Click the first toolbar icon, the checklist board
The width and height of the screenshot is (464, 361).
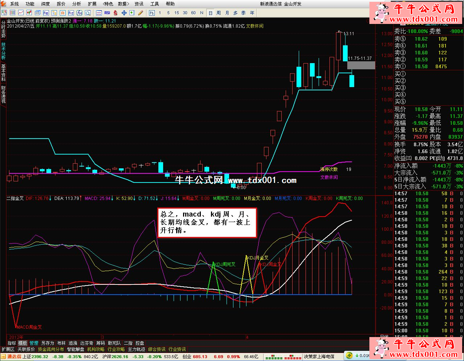pyautogui.click(x=4, y=13)
